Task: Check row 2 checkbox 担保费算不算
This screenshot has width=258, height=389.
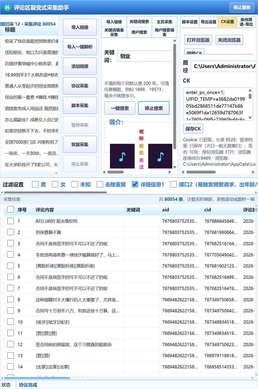Action: [x=11, y=232]
